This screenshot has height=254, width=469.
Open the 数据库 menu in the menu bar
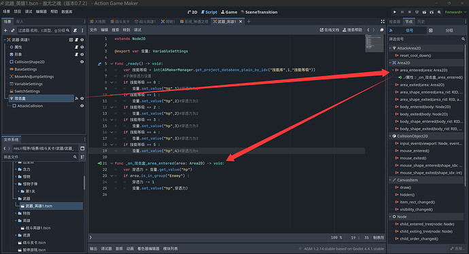pyautogui.click(x=67, y=12)
